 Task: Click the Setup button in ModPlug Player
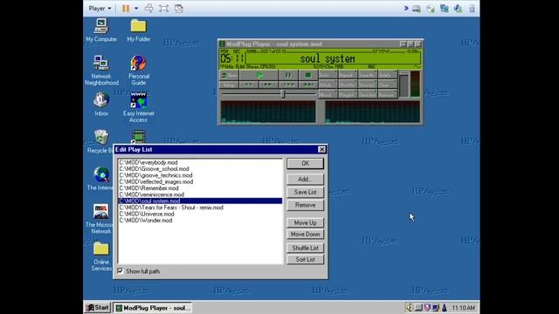tap(229, 85)
